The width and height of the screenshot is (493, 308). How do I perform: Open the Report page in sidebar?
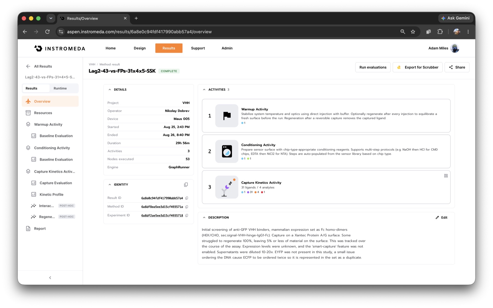coord(40,229)
